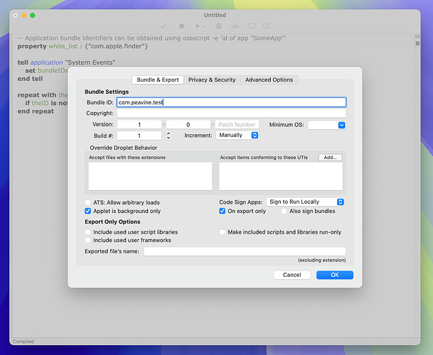Click the Cancel button
The height and width of the screenshot is (355, 433).
pos(292,275)
